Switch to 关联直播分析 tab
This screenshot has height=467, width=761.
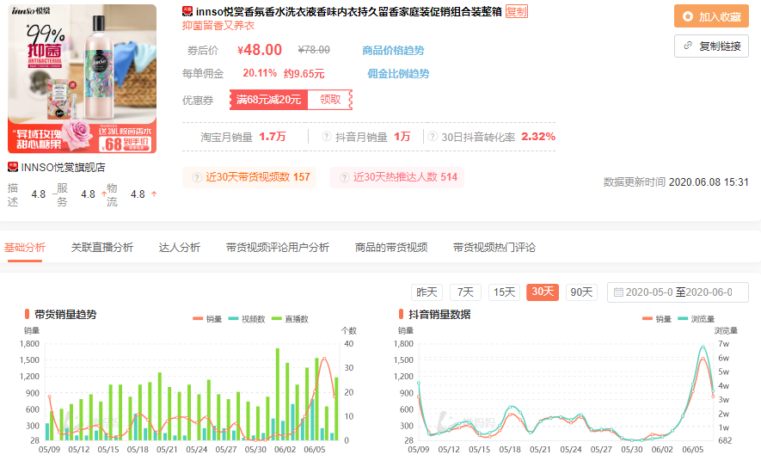pyautogui.click(x=102, y=248)
